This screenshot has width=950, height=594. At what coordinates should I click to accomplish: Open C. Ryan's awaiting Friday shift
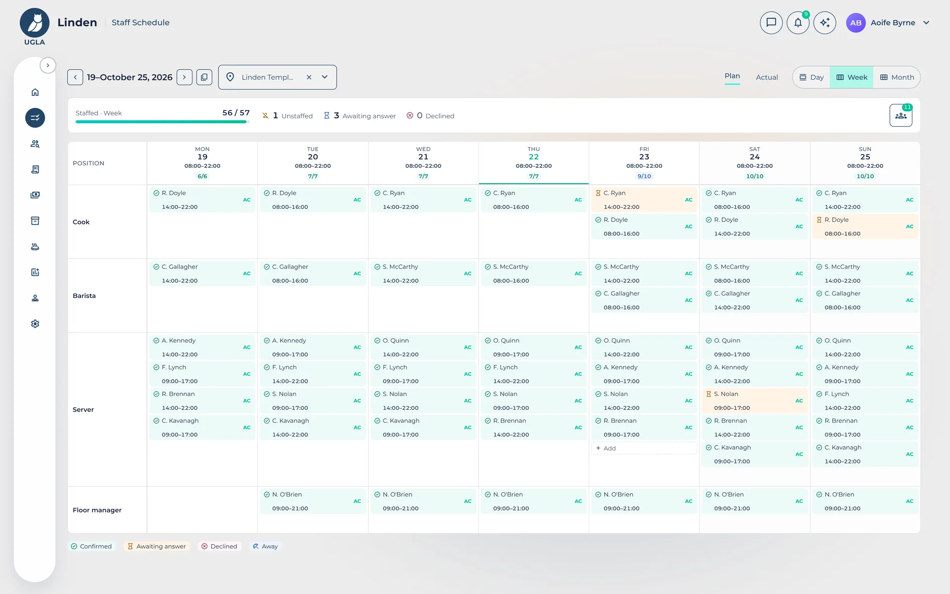tap(644, 200)
